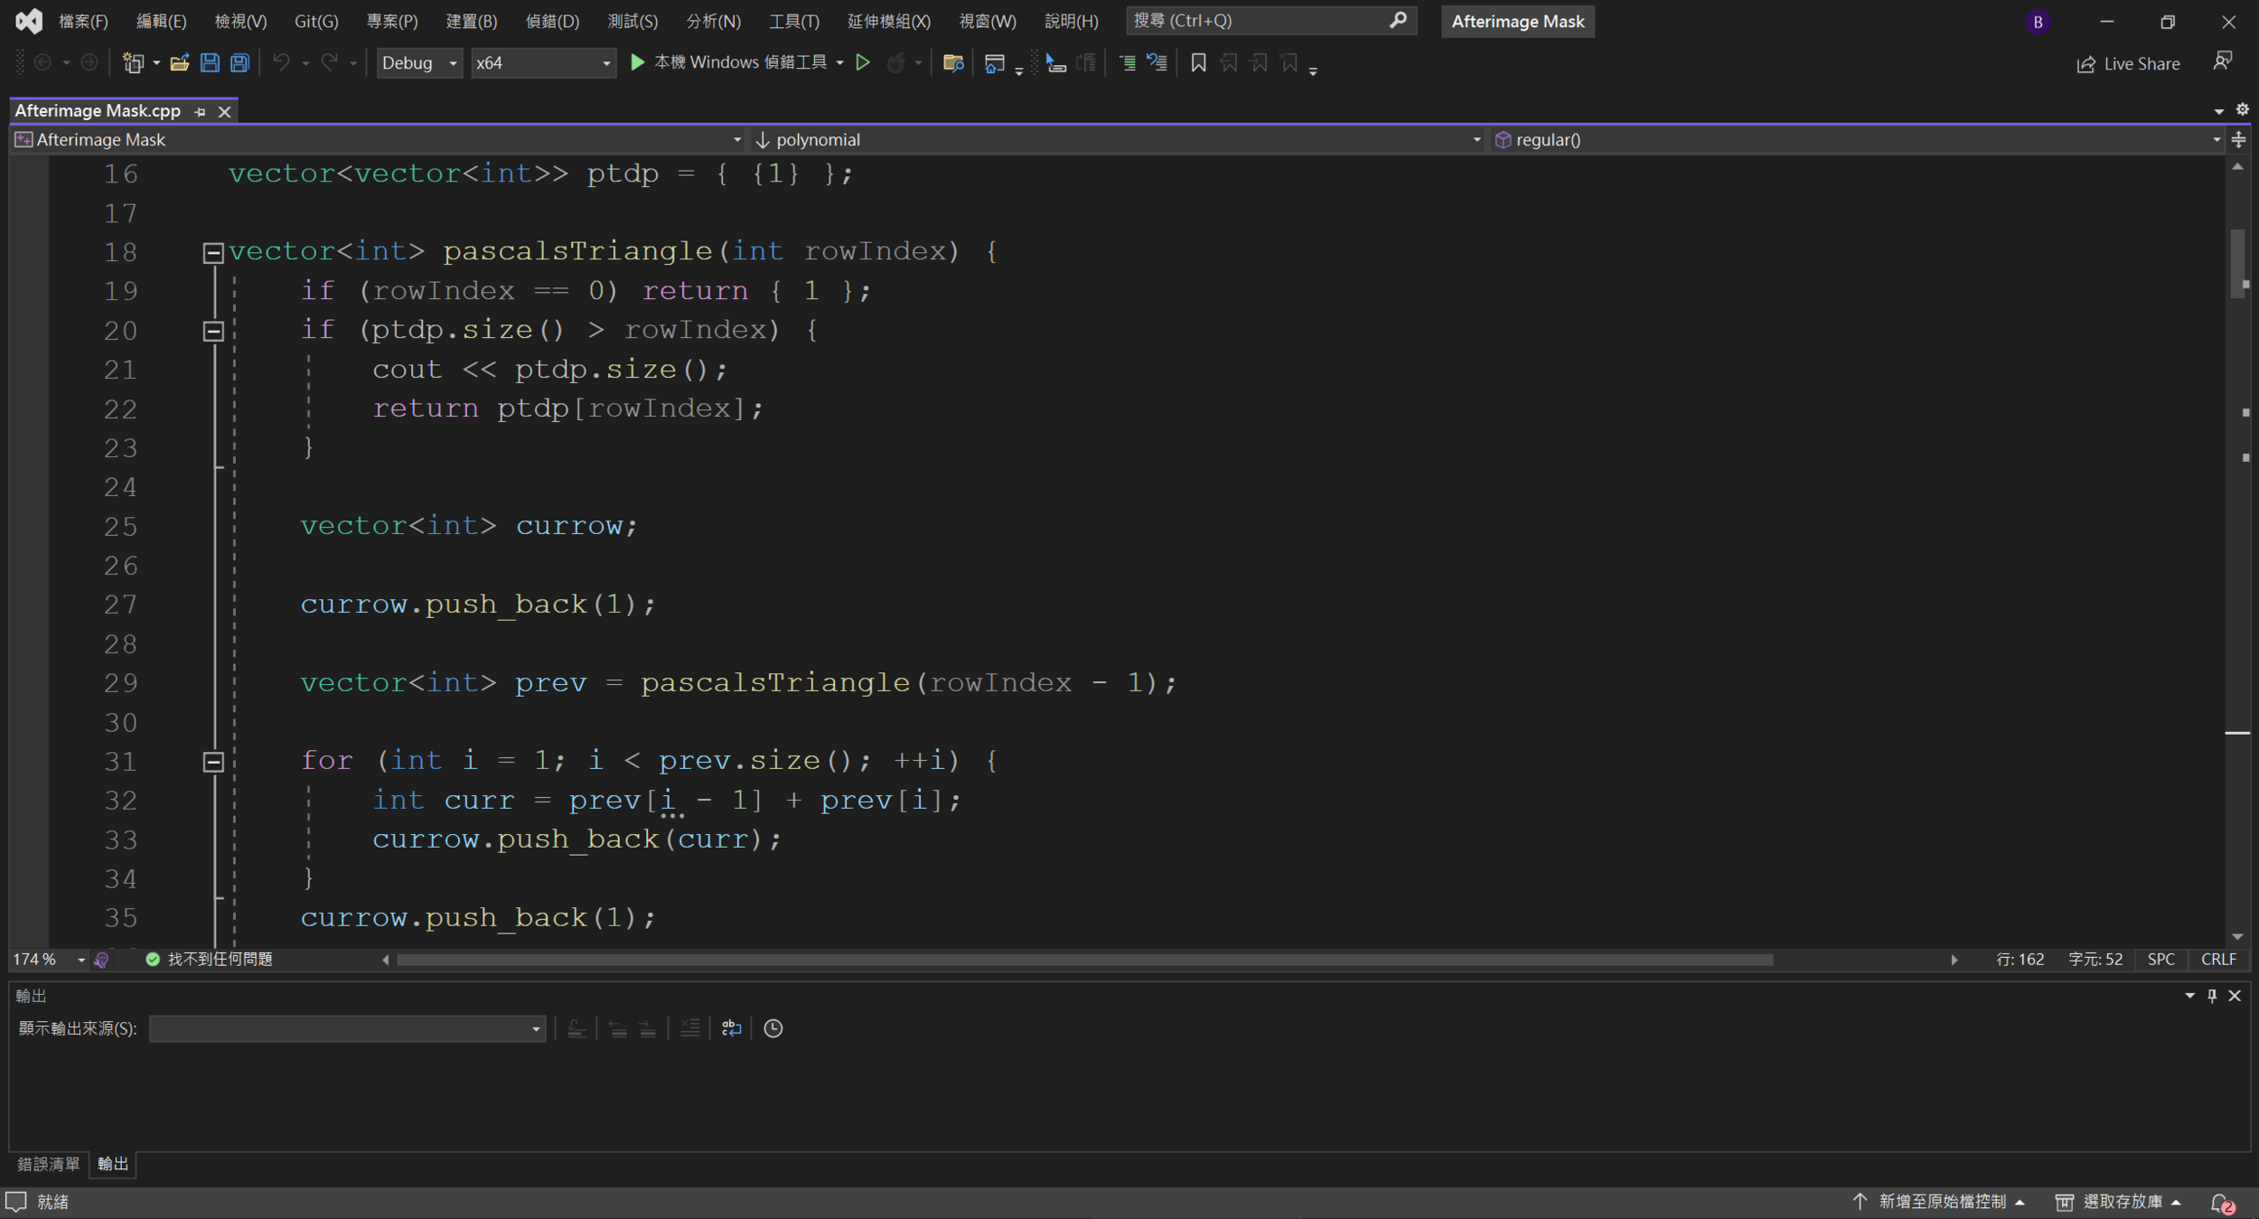Open the x64 platform dropdown

[542, 62]
